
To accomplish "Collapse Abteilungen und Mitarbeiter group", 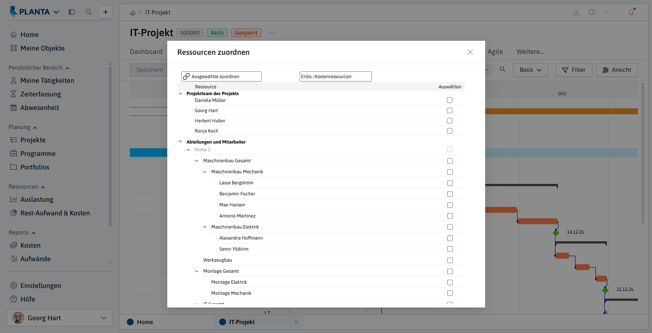I will pyautogui.click(x=180, y=142).
